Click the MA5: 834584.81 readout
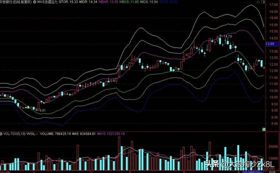280x173 pixels. [84, 134]
